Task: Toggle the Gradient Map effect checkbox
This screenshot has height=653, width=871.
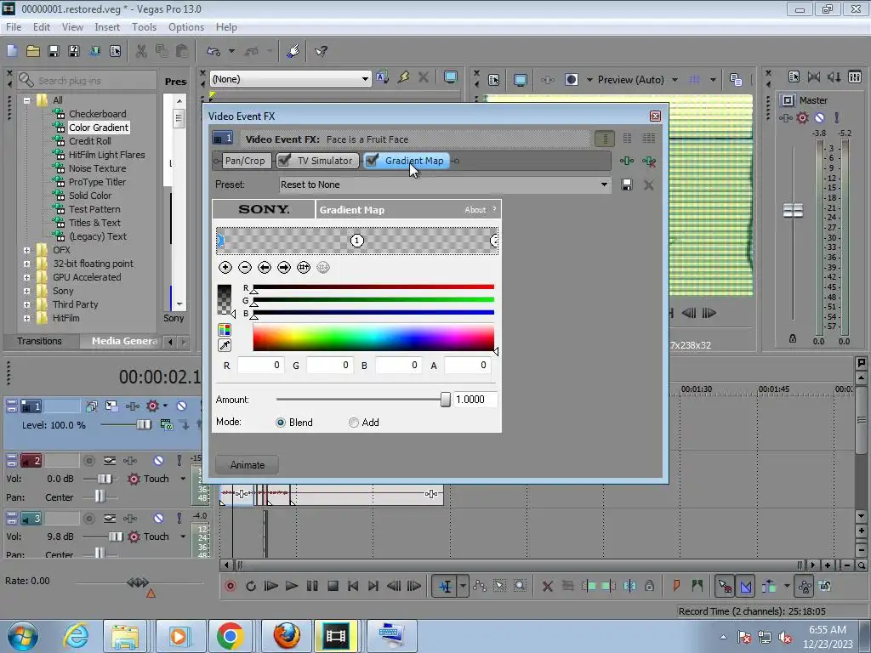Action: click(372, 161)
